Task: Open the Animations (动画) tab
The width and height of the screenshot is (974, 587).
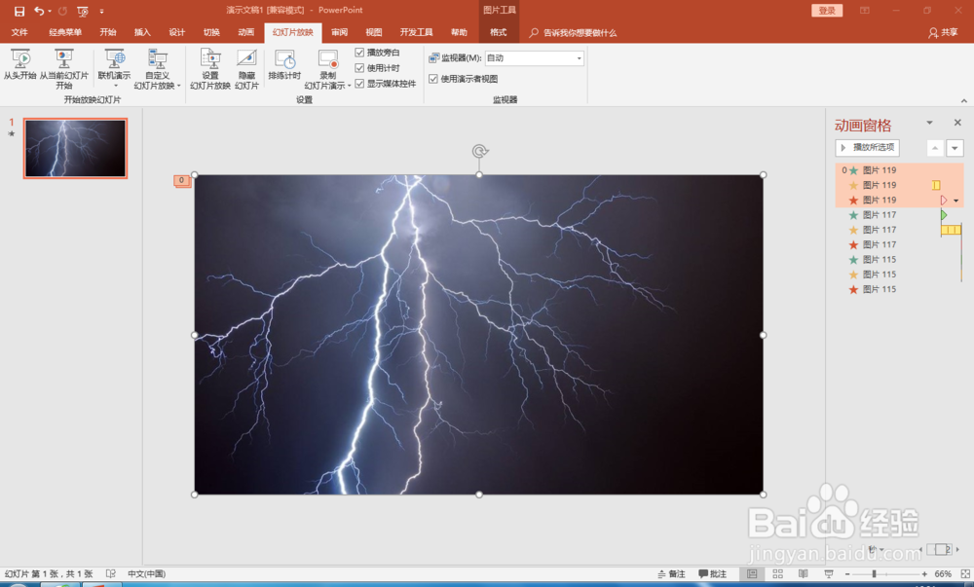Action: click(x=246, y=33)
